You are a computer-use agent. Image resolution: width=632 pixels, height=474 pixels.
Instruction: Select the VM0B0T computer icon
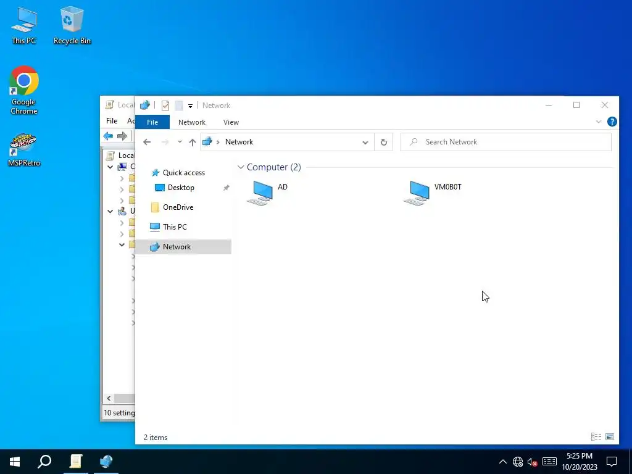click(x=417, y=193)
